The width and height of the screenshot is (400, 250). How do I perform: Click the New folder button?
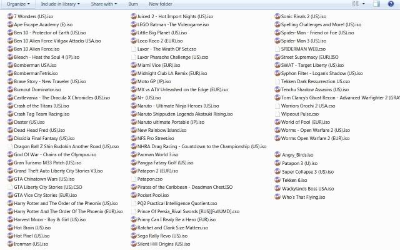(161, 4)
